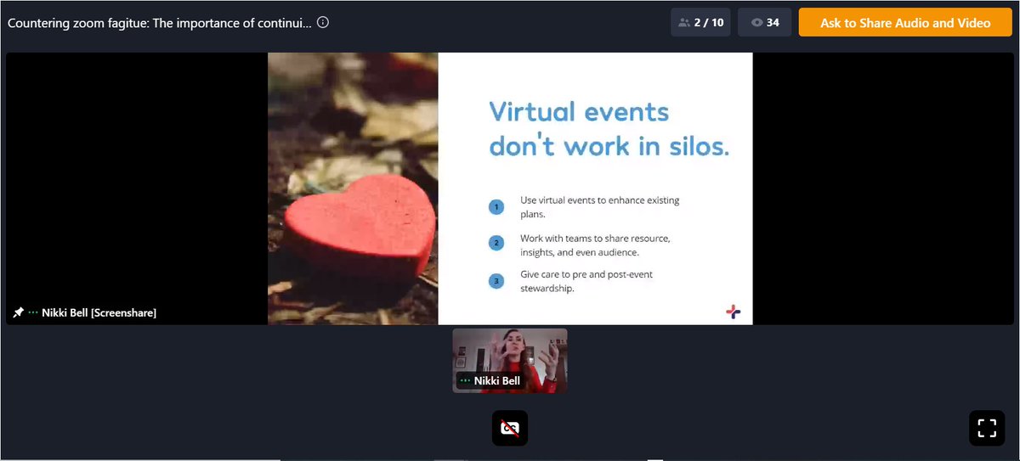Click the number 2 bullet circle on the slide

pyautogui.click(x=496, y=243)
